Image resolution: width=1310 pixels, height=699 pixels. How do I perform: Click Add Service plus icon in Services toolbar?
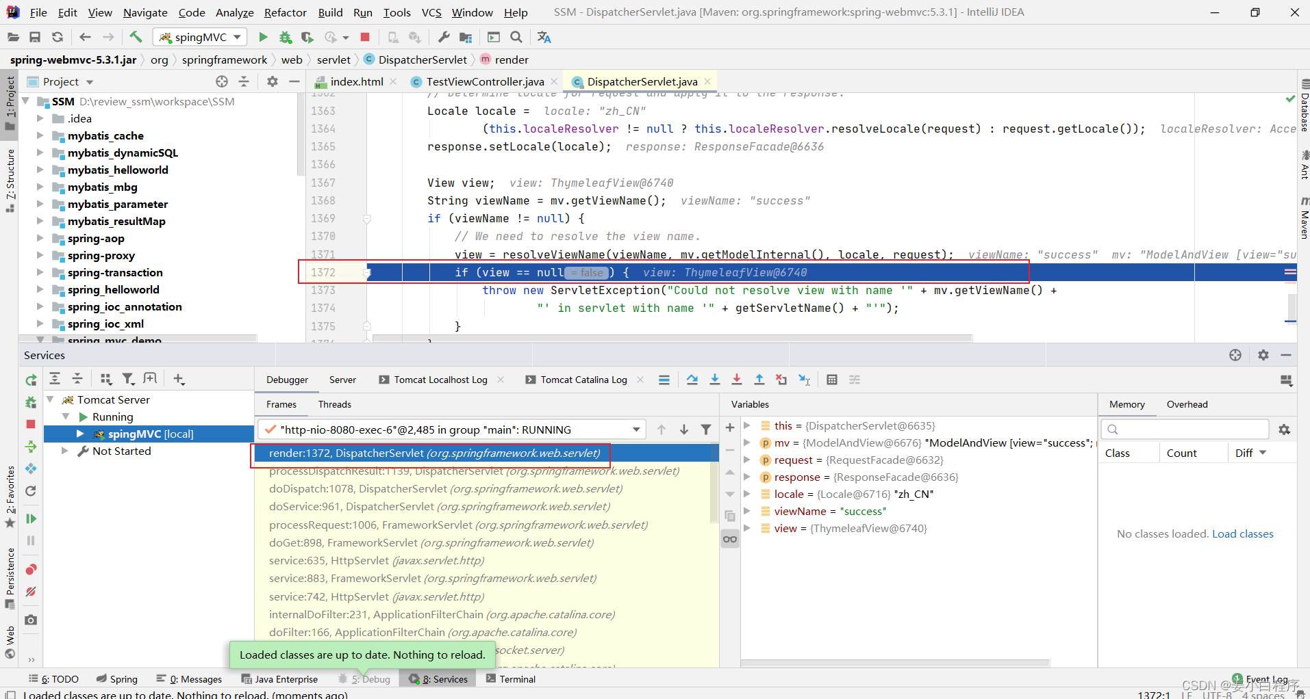[x=179, y=379]
